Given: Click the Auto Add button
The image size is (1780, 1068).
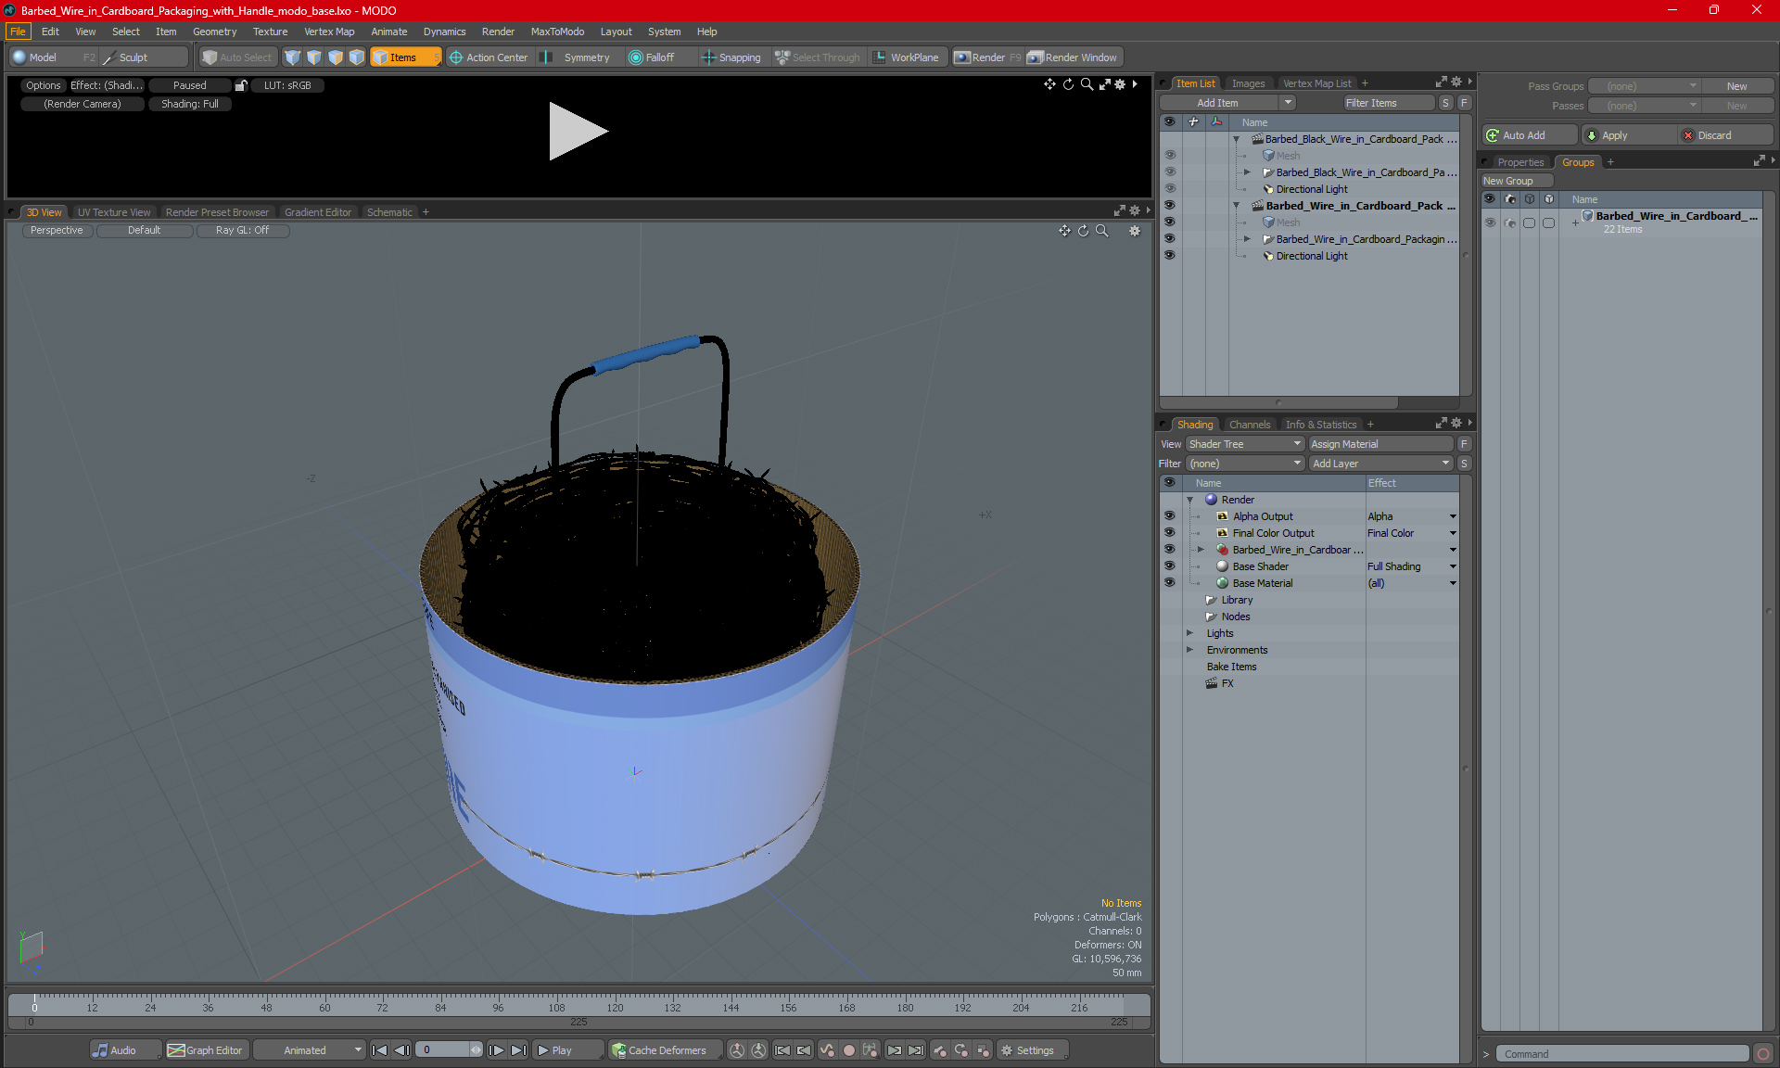Looking at the screenshot, I should point(1530,135).
